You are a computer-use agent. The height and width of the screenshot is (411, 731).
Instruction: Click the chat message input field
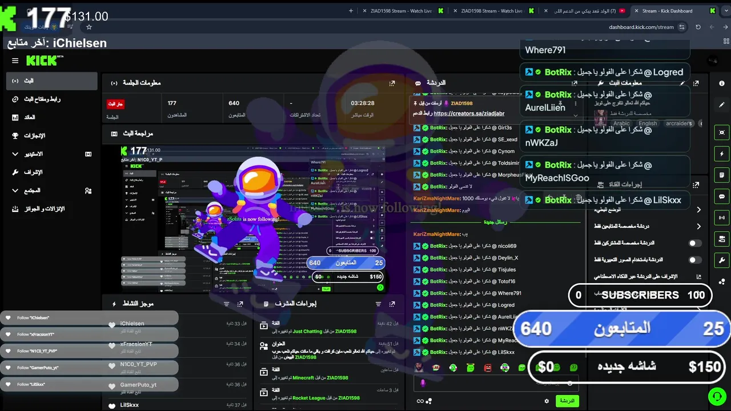click(496, 383)
